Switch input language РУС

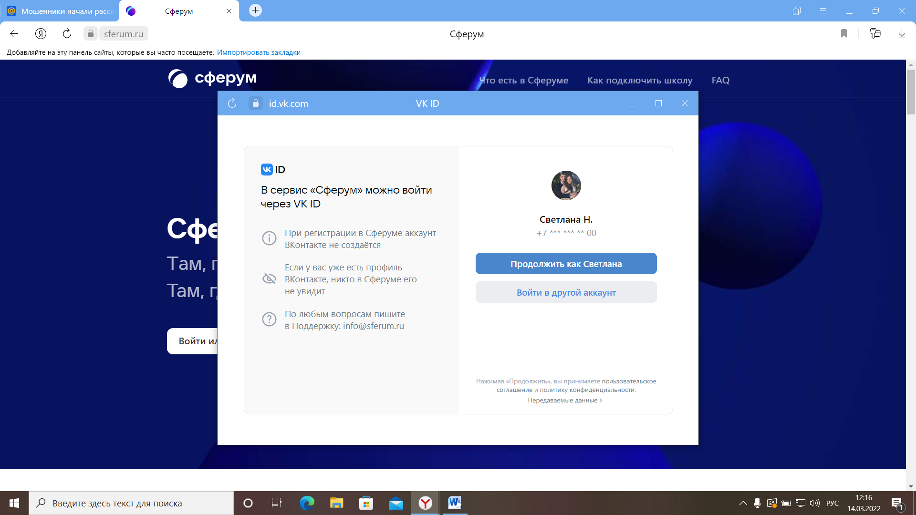click(x=833, y=503)
